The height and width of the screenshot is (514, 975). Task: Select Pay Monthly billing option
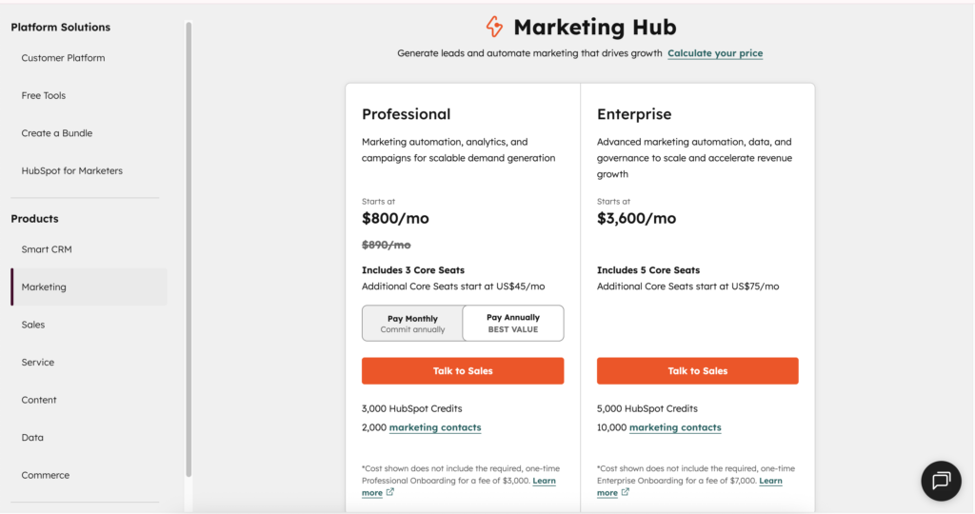(412, 324)
